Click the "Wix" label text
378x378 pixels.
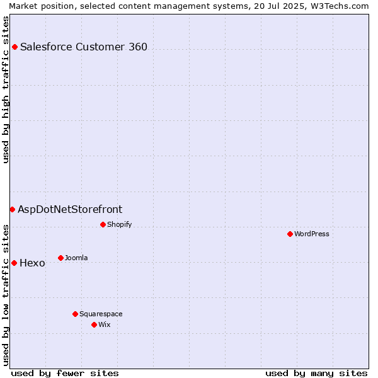105,324
